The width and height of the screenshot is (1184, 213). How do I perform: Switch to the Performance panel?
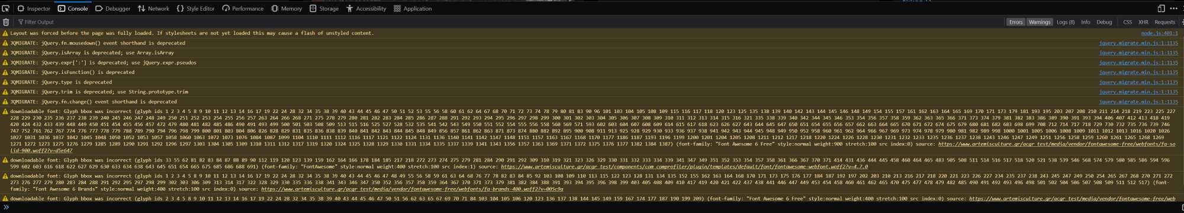(x=243, y=8)
